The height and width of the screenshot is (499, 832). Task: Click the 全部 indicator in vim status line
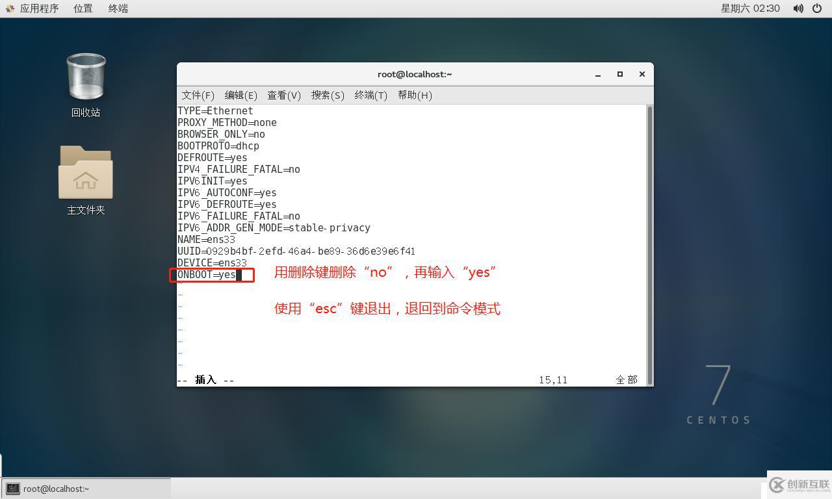click(x=627, y=380)
